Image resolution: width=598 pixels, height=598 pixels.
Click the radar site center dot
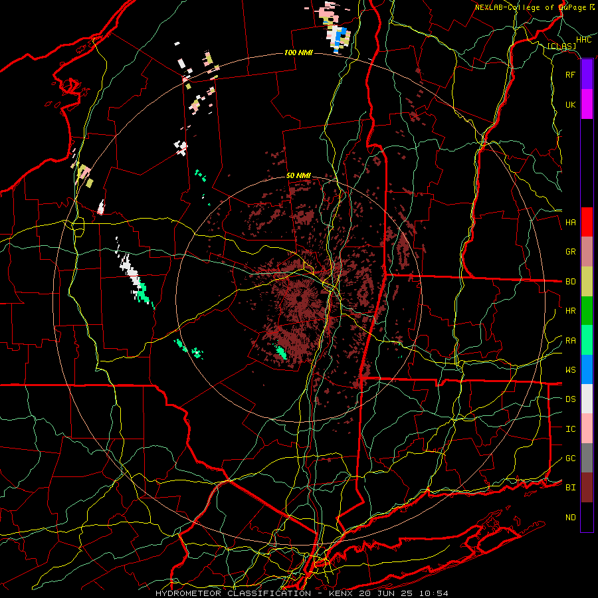(299, 299)
